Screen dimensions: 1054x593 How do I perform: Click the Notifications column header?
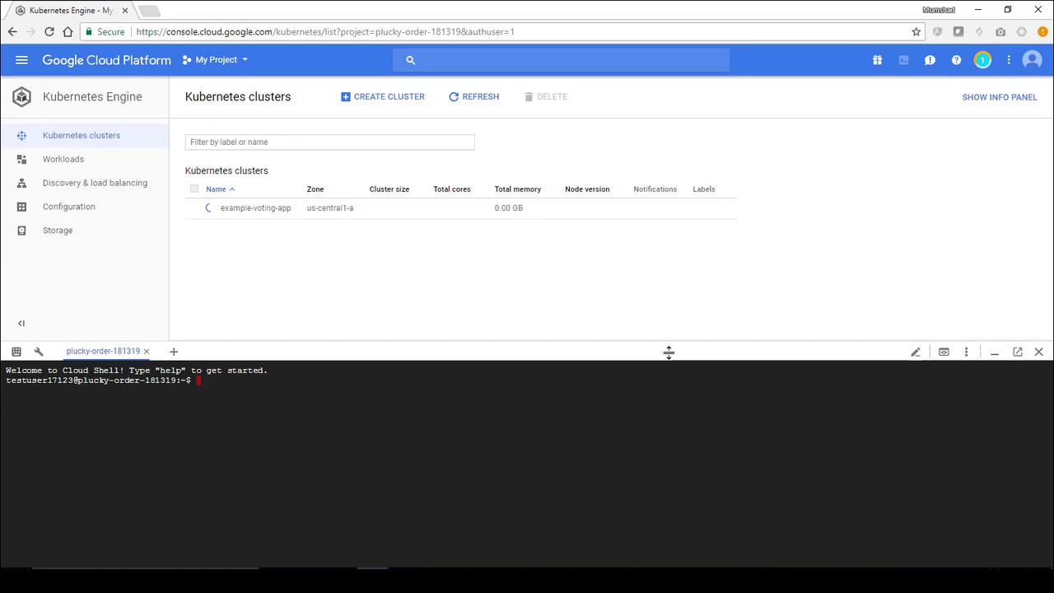[x=655, y=189]
